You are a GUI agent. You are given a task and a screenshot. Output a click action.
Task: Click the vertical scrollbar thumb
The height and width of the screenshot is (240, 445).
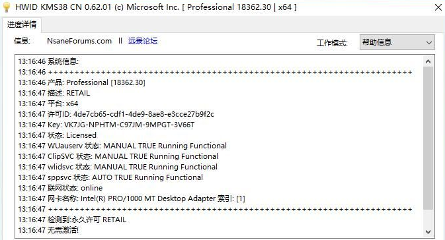click(428, 138)
